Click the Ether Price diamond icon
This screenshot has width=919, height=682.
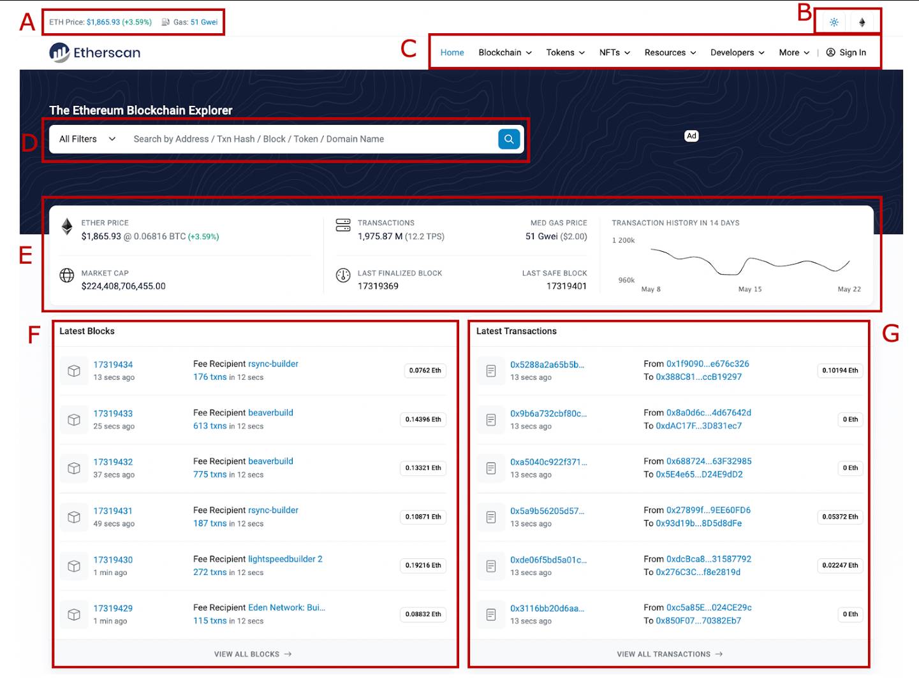tap(67, 227)
